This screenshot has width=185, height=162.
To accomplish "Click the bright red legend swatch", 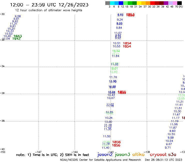I will (152, 3).
